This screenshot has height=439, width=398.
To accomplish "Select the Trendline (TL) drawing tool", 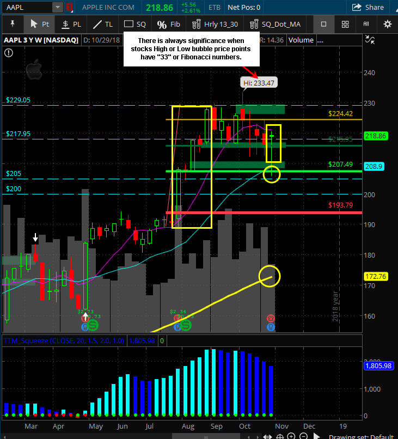I will 103,25.
